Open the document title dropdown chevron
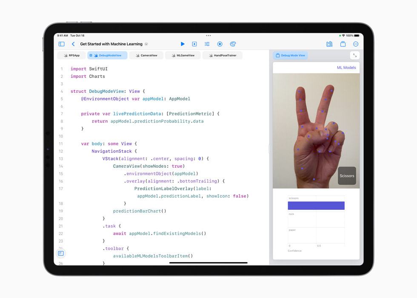Image resolution: width=417 pixels, height=298 pixels. (x=146, y=44)
